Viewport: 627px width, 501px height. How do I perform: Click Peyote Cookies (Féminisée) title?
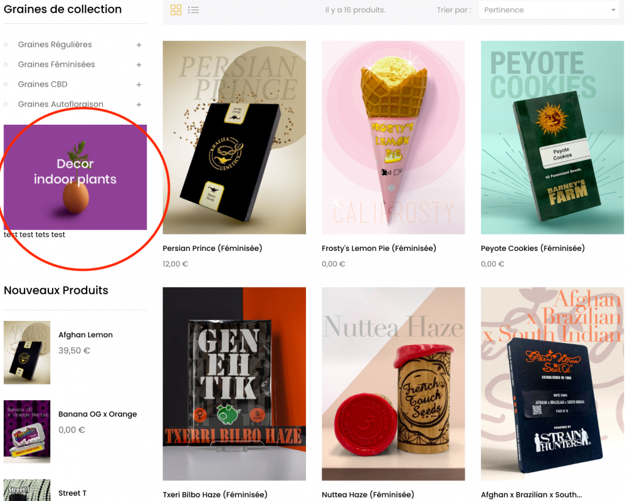coord(532,248)
